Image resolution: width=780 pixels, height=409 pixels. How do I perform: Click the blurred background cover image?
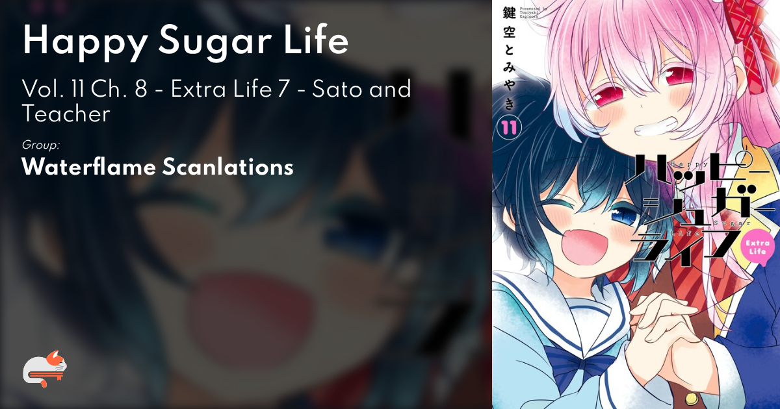click(x=246, y=204)
